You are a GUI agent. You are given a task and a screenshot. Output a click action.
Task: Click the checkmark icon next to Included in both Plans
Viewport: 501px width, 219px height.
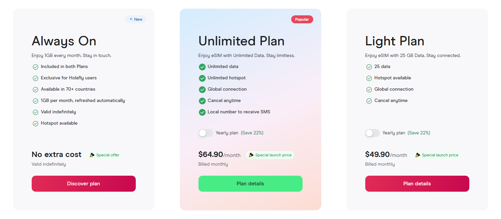35,67
